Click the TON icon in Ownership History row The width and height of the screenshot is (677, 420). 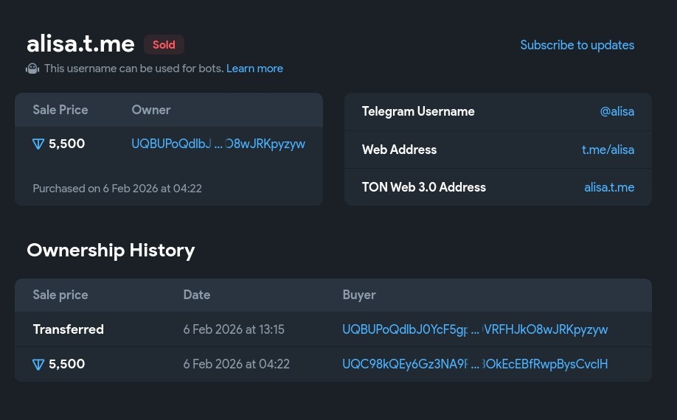click(x=38, y=364)
